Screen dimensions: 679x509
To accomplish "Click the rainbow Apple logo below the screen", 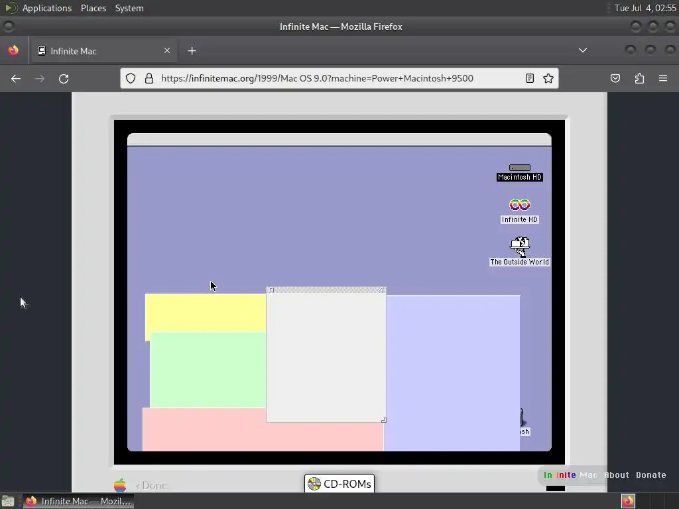I will pyautogui.click(x=121, y=485).
